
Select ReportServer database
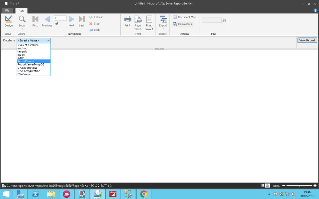click(34, 61)
